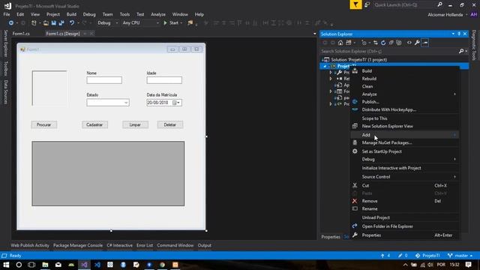Select Clean from the context menu
The height and width of the screenshot is (270, 480).
(x=404, y=86)
